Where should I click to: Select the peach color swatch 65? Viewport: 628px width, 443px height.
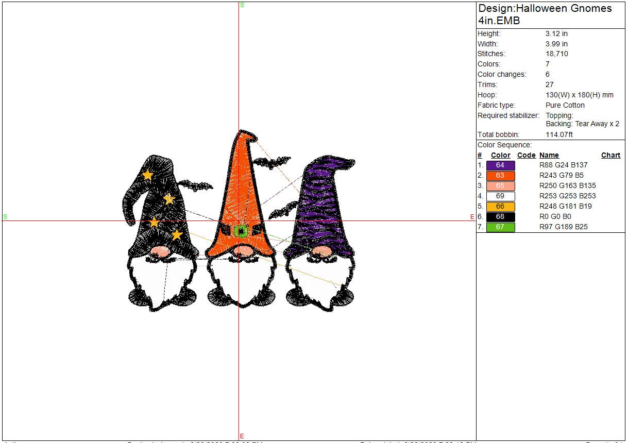[500, 186]
